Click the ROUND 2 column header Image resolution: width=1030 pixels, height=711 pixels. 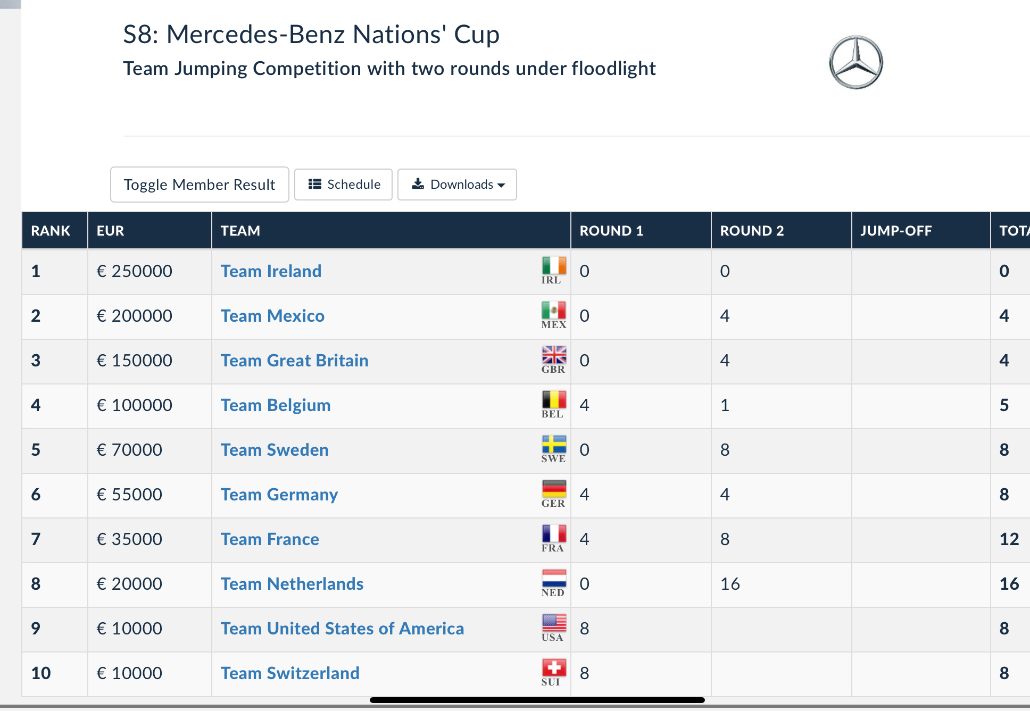click(751, 231)
